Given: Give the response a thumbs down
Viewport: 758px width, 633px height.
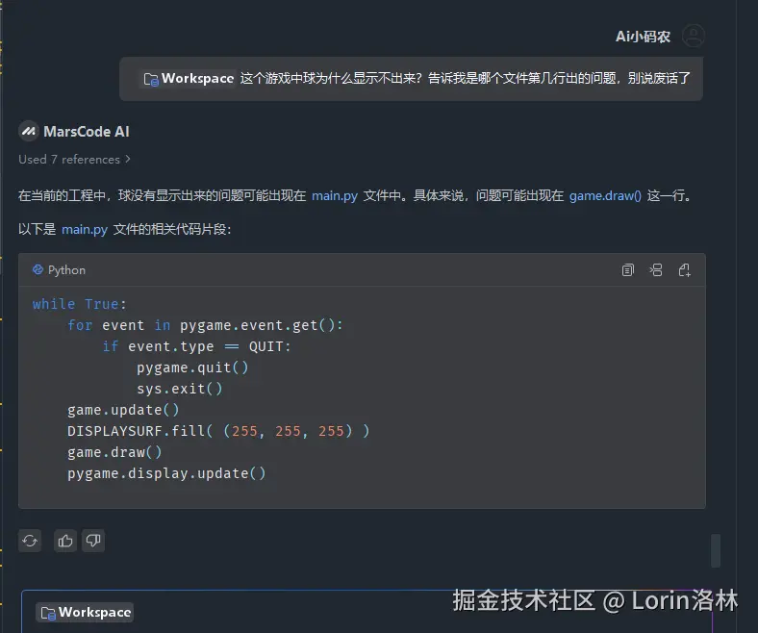Looking at the screenshot, I should [x=93, y=541].
